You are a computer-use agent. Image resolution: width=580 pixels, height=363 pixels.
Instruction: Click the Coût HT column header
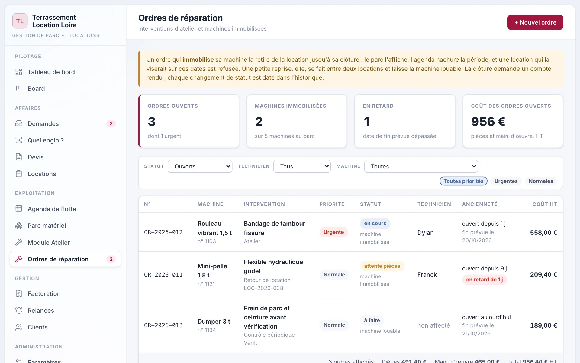coord(545,204)
